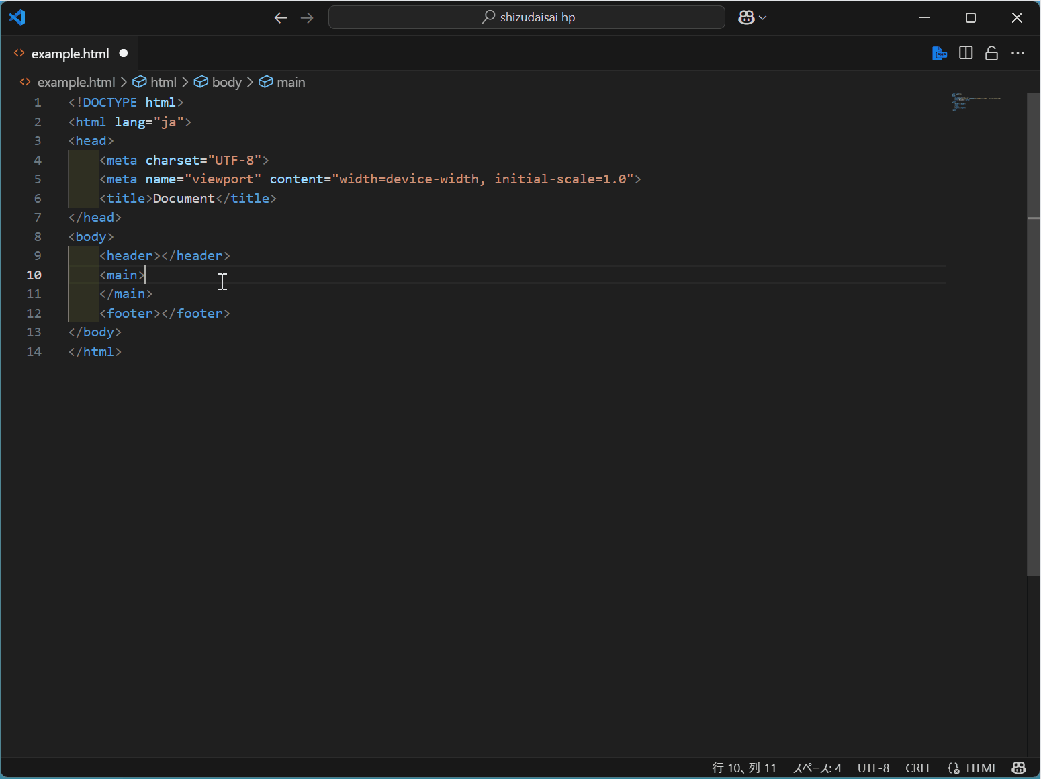Click the shizudaisai hp search box
This screenshot has width=1041, height=779.
pos(527,17)
